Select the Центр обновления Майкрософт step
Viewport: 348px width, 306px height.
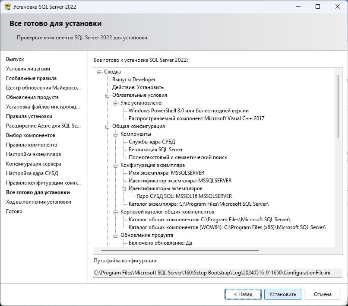tap(43, 88)
